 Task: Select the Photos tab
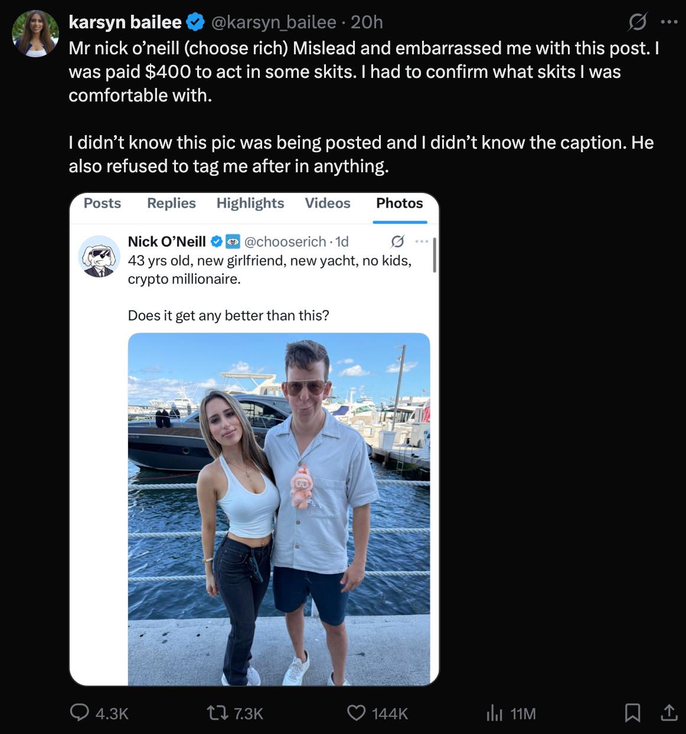pyautogui.click(x=400, y=203)
